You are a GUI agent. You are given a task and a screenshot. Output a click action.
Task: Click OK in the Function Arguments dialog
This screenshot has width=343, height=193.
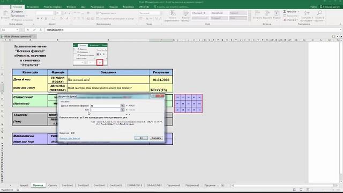click(141, 138)
